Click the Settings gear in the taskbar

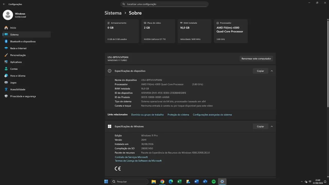click(222, 181)
